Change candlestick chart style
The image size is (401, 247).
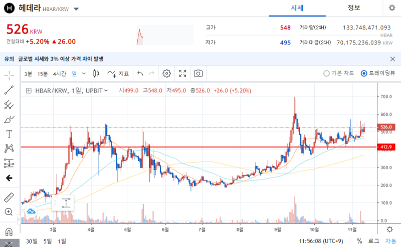96,73
